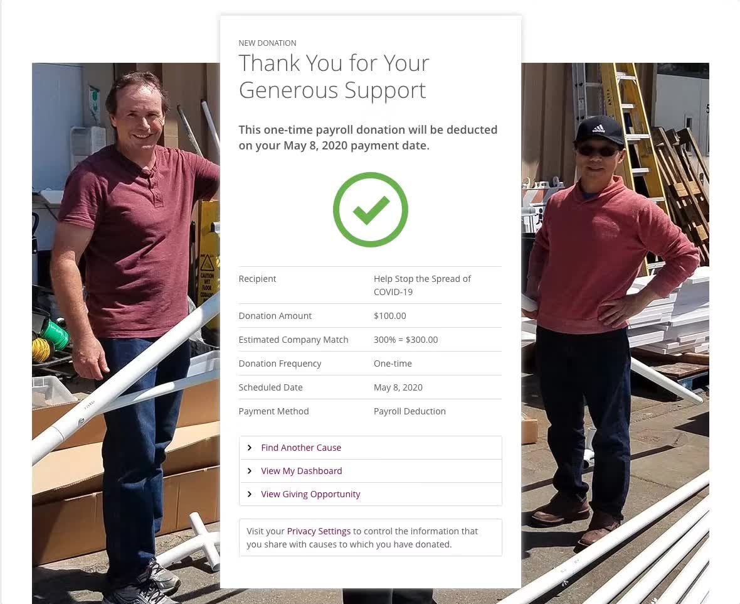Select the One-time donation frequency value
Screen dimensions: 740x604
click(x=393, y=364)
